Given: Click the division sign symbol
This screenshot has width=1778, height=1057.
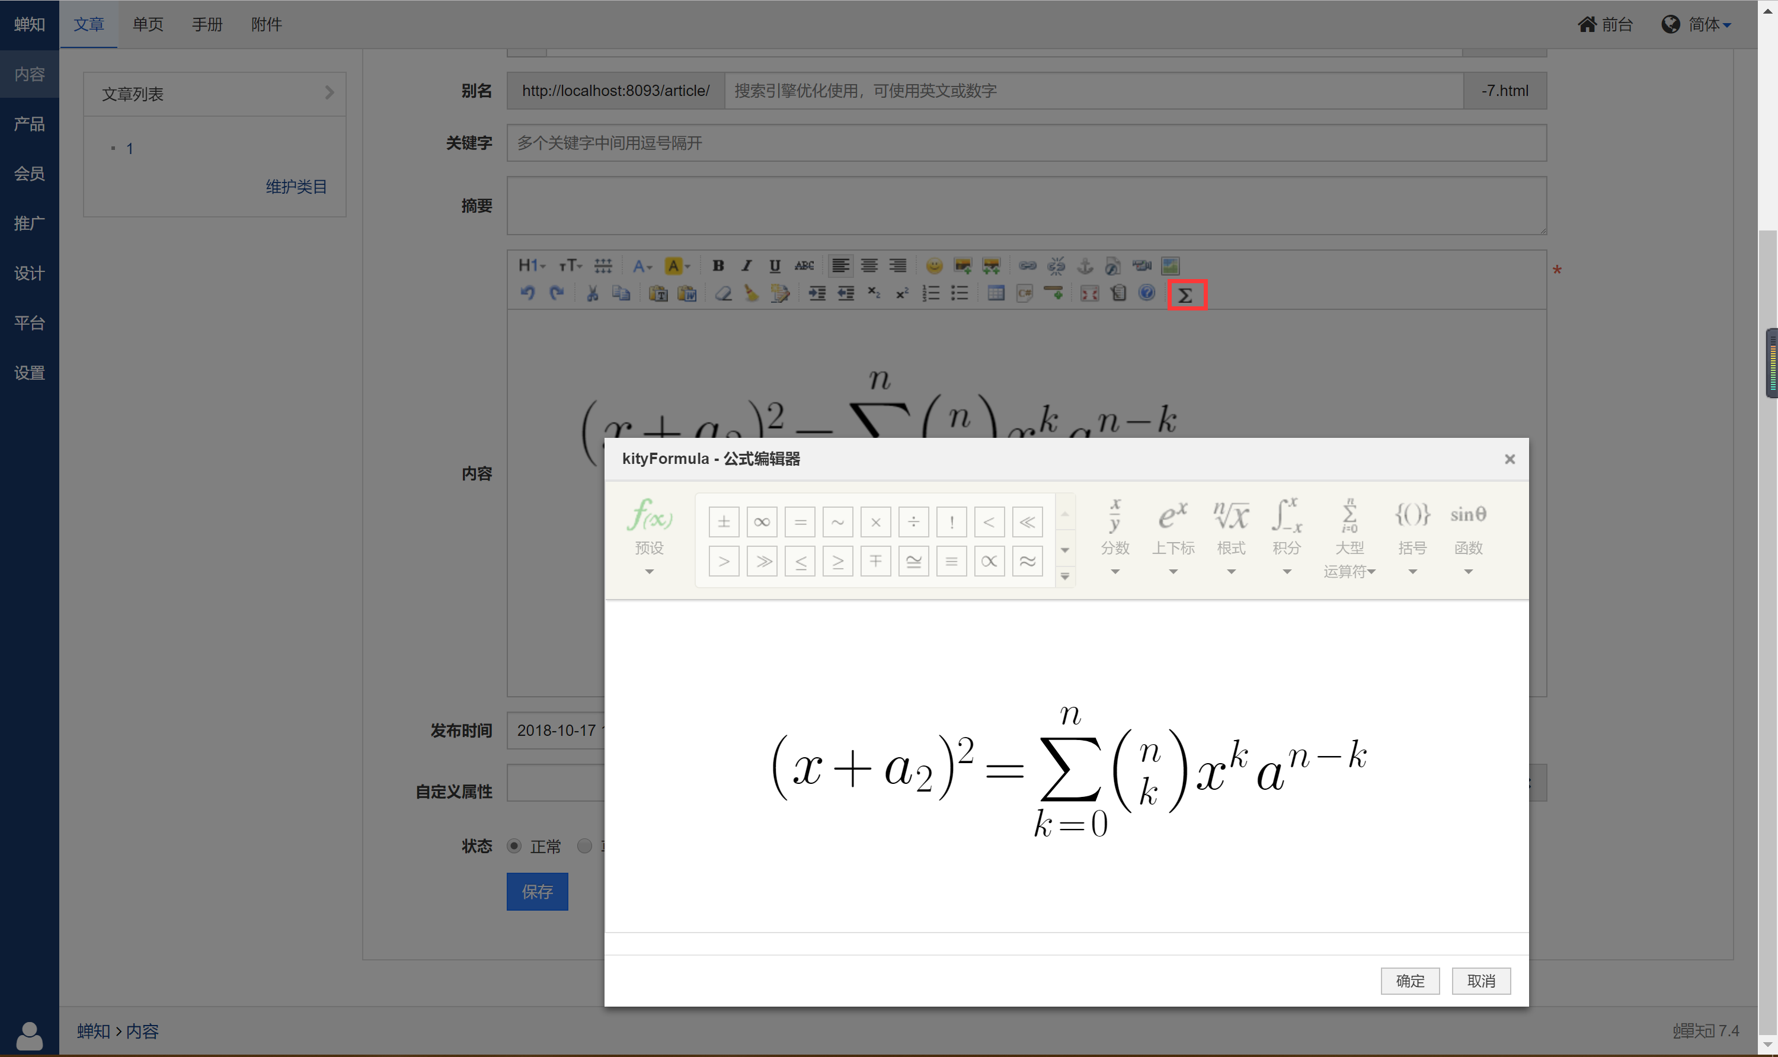Looking at the screenshot, I should click(913, 522).
